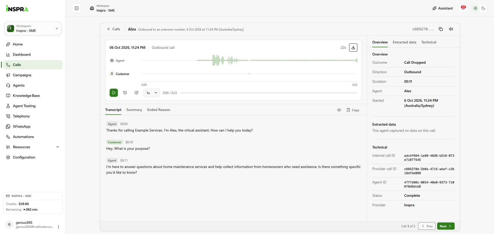Image resolution: width=494 pixels, height=234 pixels.
Task: Open Configuration in the sidebar
Action: click(x=33, y=157)
